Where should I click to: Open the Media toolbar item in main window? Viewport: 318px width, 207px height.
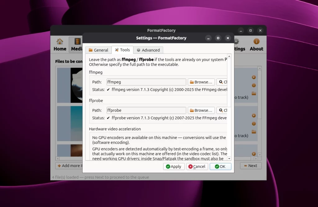pos(76,45)
